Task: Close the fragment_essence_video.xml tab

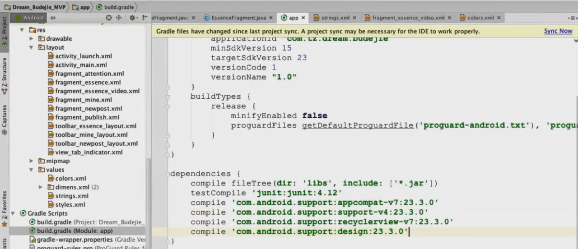Action: (449, 18)
